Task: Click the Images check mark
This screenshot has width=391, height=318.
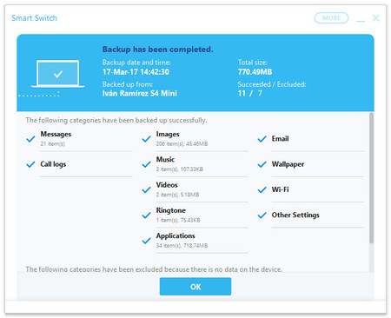Action: click(146, 139)
